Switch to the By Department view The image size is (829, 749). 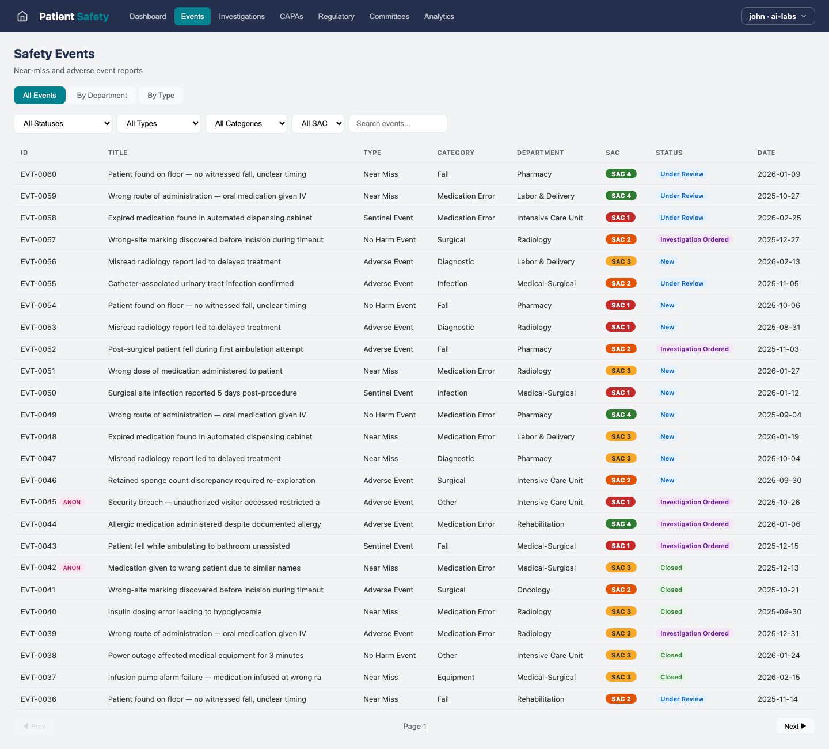(x=102, y=95)
